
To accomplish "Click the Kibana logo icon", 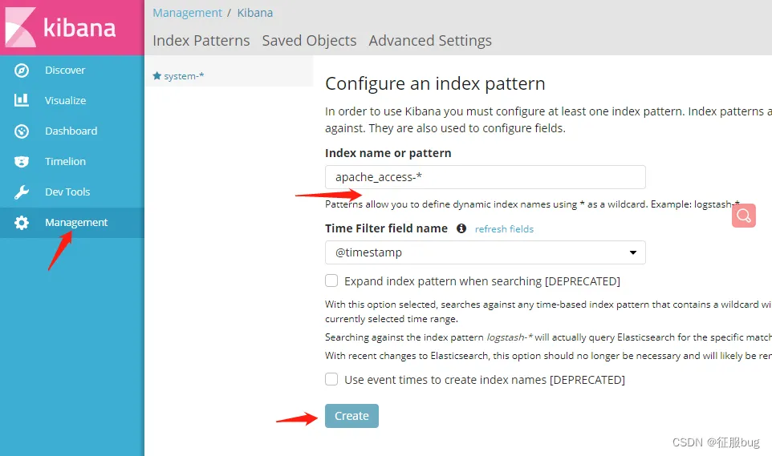I will pyautogui.click(x=20, y=27).
